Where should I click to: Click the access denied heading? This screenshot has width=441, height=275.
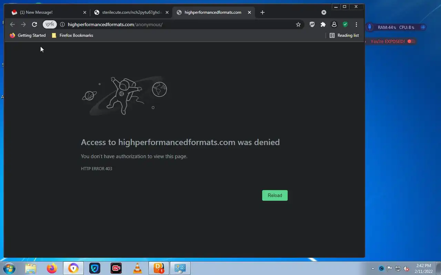180,142
